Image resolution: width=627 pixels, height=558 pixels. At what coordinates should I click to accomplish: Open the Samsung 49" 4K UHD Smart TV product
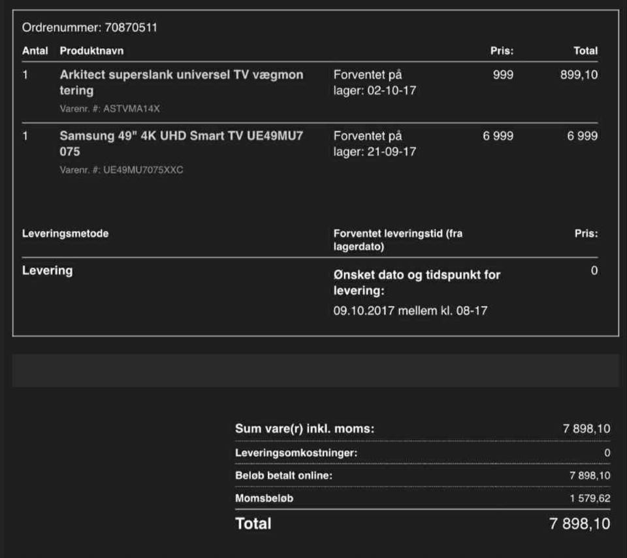click(x=181, y=144)
